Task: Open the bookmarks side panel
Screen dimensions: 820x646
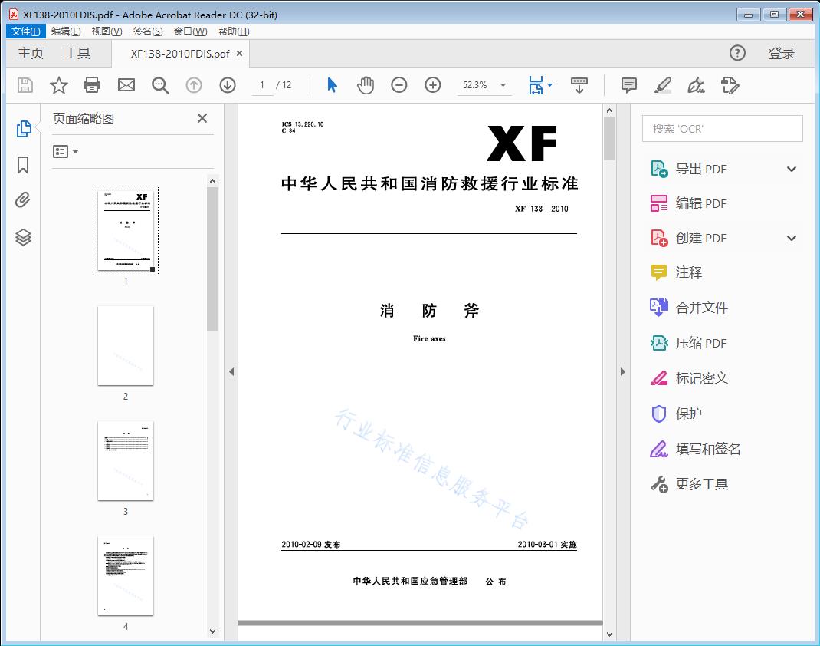Action: (23, 165)
